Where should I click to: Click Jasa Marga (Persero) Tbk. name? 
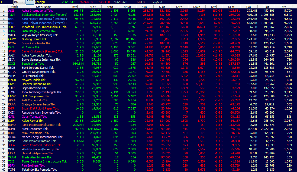point(39,31)
